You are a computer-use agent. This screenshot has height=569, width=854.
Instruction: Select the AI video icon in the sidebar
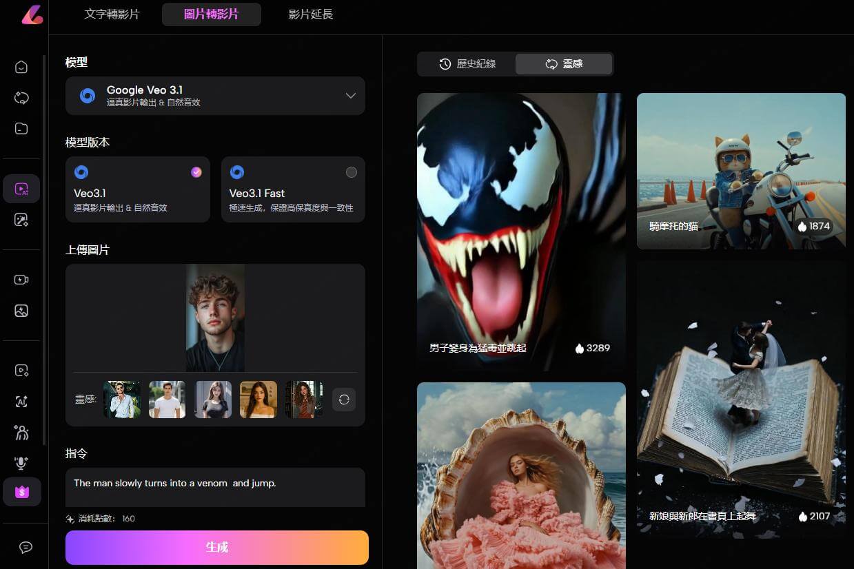pos(21,189)
